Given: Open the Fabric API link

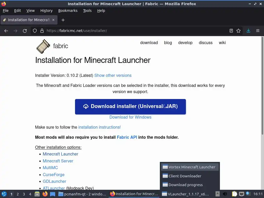Looking at the screenshot, I should click(127, 137).
